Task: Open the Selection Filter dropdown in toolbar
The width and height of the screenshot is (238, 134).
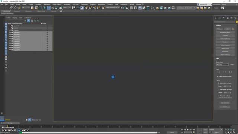Action: (26, 7)
